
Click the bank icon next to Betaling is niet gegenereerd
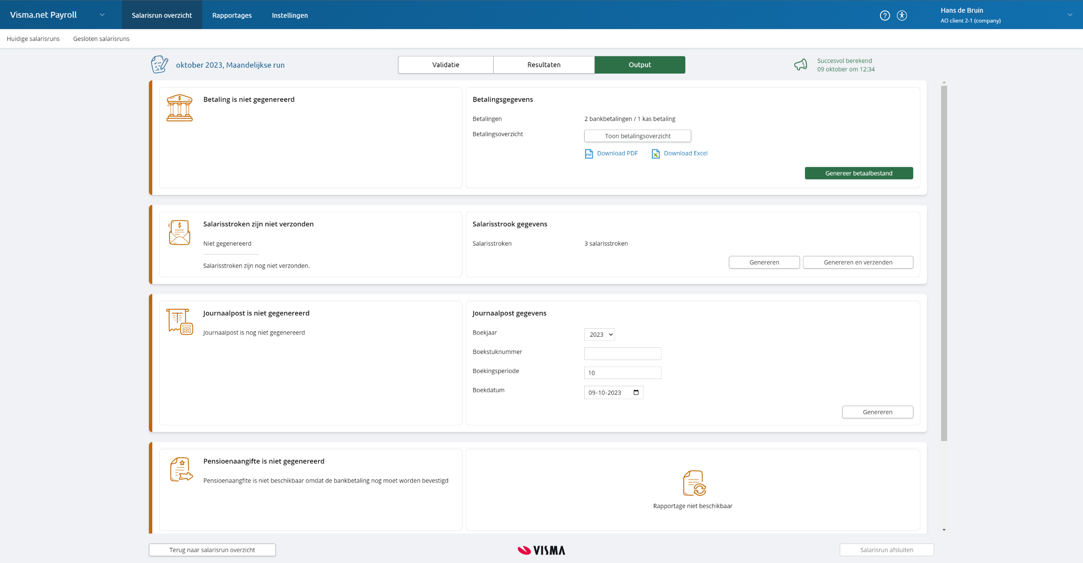tap(179, 108)
